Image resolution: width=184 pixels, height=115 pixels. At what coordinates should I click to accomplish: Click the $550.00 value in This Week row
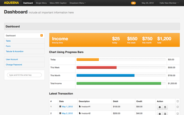171,67
